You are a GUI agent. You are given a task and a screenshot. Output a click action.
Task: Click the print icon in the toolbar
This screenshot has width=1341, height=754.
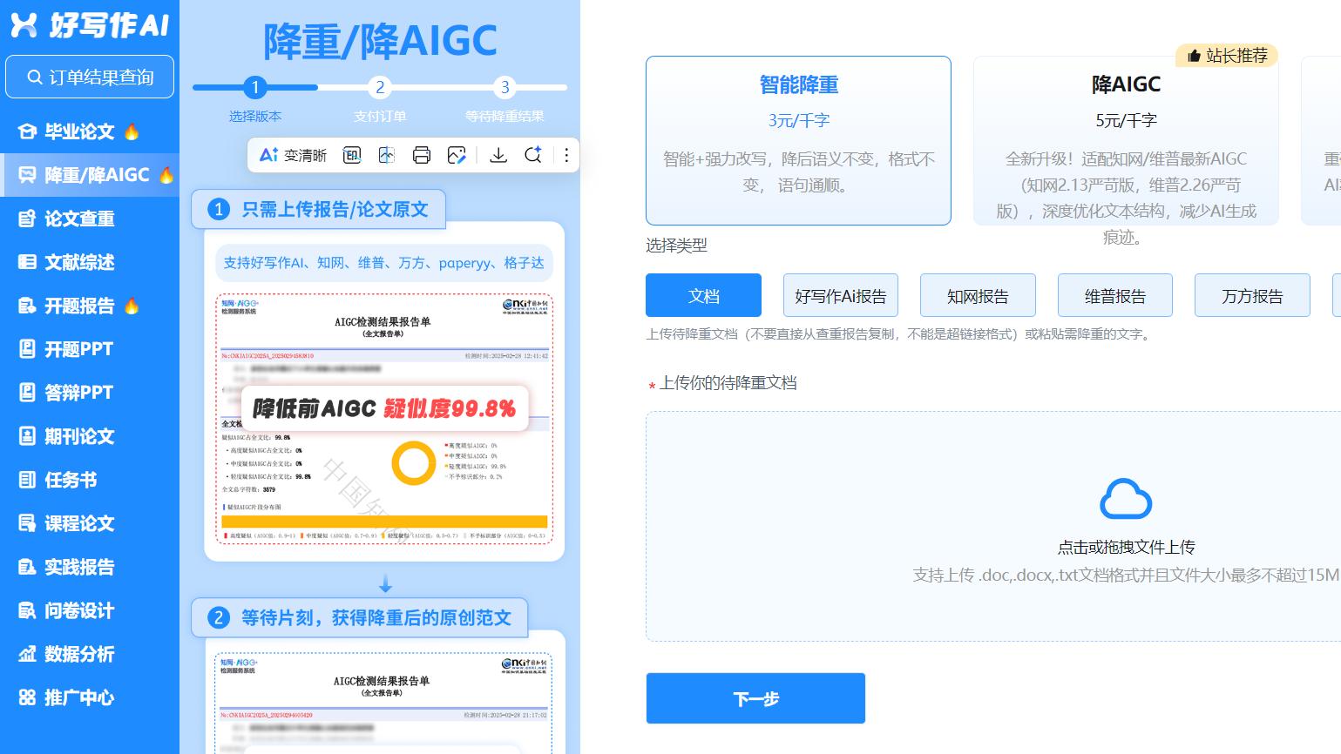tap(423, 155)
